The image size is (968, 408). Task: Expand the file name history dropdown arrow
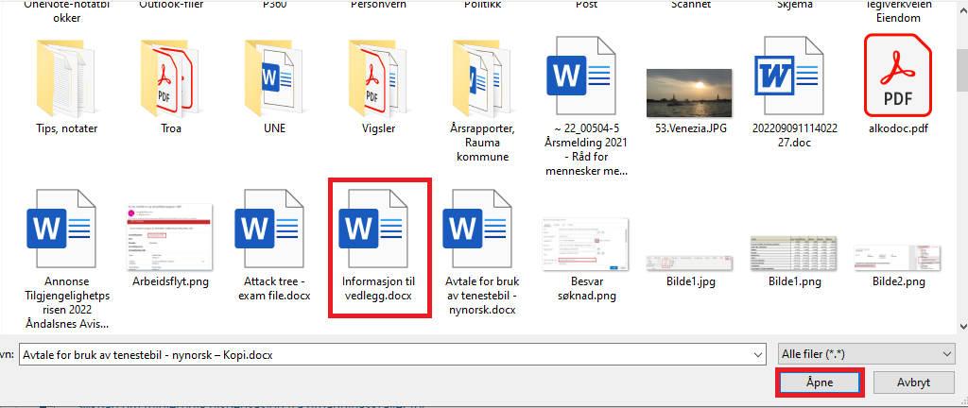click(755, 353)
